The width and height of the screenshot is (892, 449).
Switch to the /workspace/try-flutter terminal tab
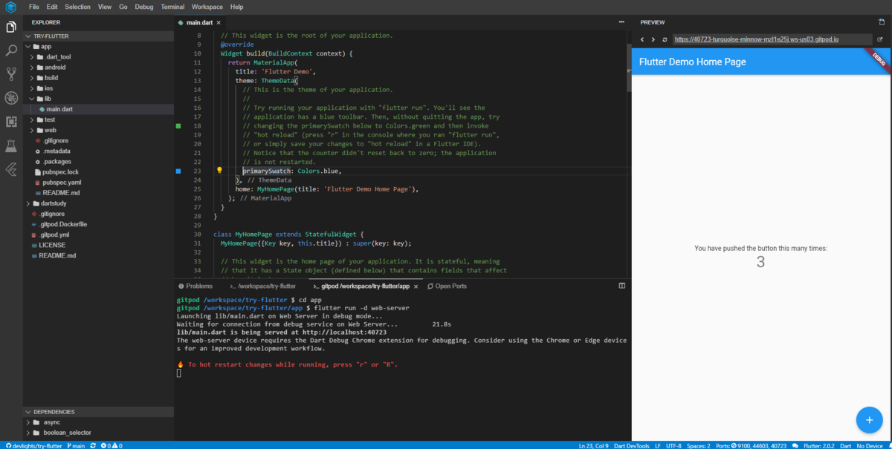[263, 286]
